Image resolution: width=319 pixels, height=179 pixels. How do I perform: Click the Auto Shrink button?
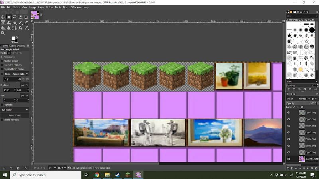(x=15, y=115)
